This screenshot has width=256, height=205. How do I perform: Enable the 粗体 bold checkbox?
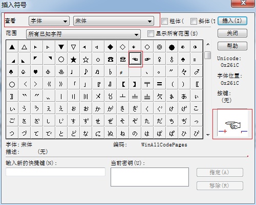(164, 21)
